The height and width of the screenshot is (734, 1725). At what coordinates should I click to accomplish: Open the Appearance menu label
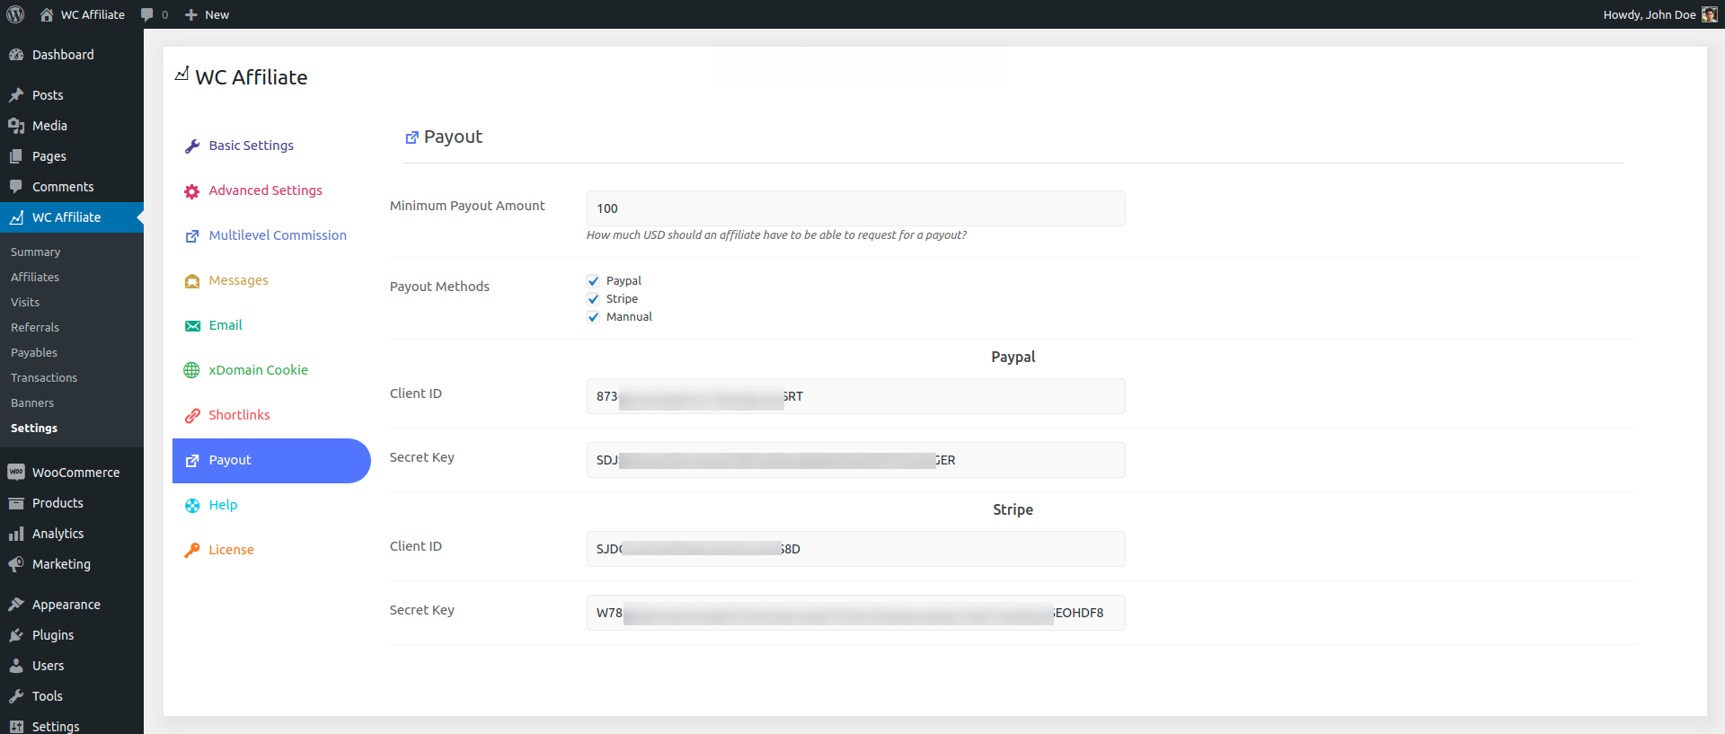click(x=66, y=605)
